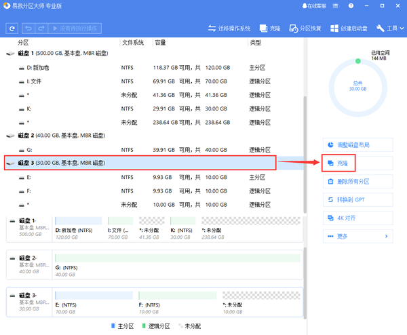Click the undo arrow icon
Screen dimensions: 407x335
coord(28,28)
